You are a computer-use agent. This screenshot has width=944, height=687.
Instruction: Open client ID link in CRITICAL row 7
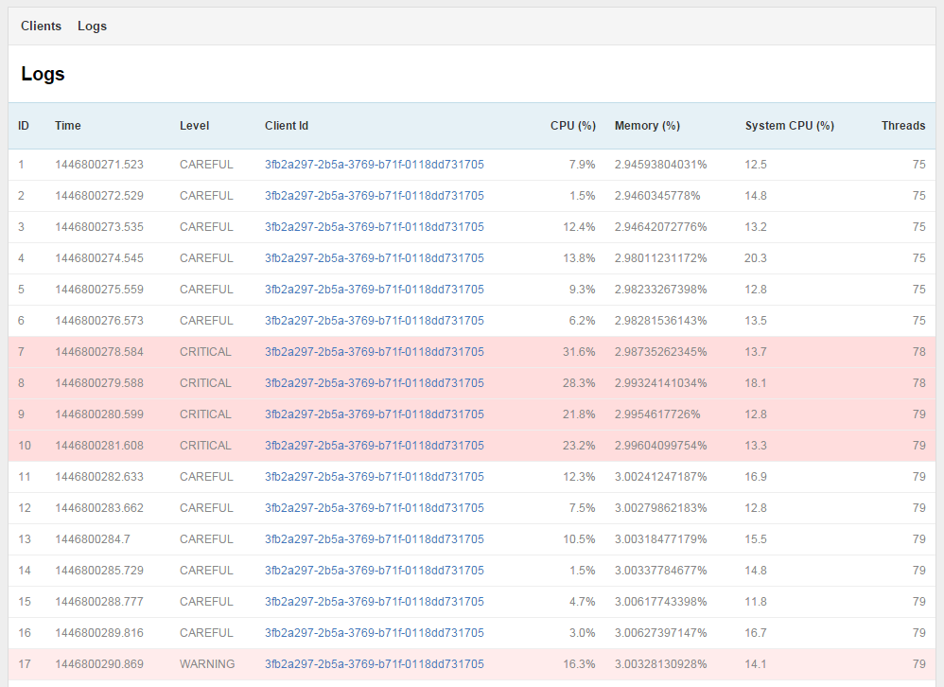tap(375, 352)
